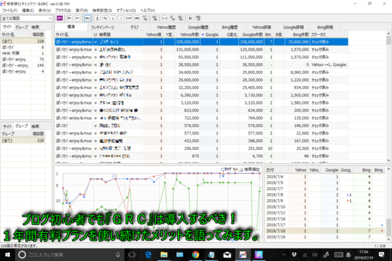The width and height of the screenshot is (392, 261).
Task: Switch to the Bing詳細 tab
Action: pyautogui.click(x=325, y=27)
